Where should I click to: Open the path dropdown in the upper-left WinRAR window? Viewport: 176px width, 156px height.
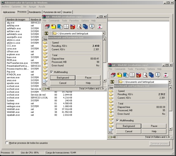tap(103, 33)
